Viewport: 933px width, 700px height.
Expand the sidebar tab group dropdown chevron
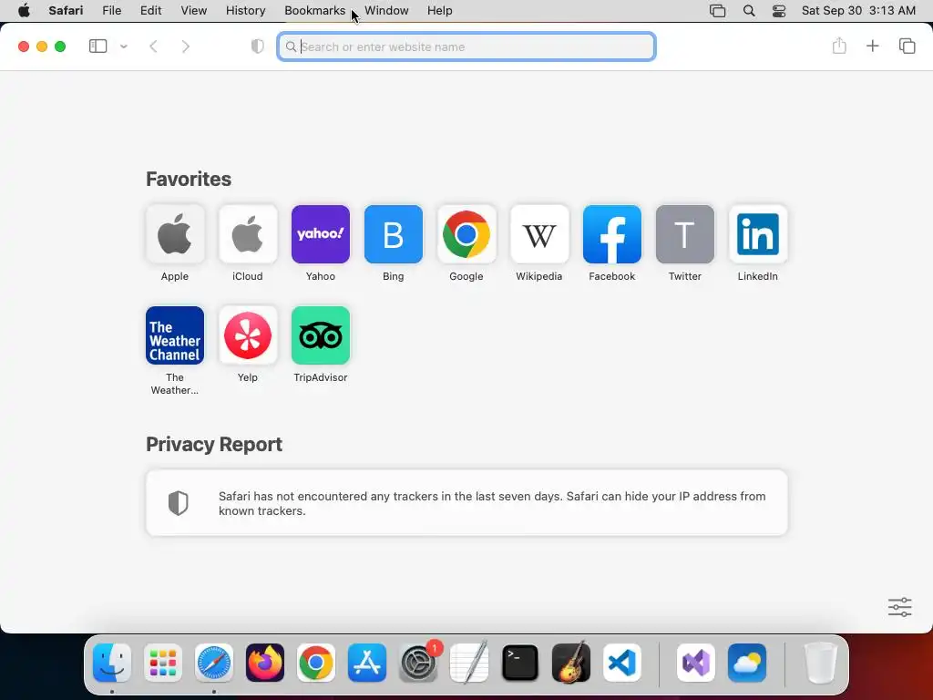(124, 46)
